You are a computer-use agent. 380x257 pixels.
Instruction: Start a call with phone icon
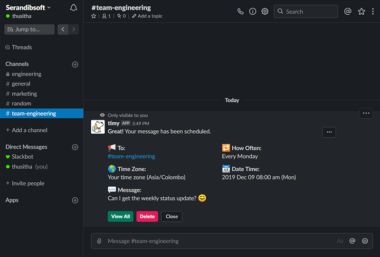pyautogui.click(x=240, y=11)
